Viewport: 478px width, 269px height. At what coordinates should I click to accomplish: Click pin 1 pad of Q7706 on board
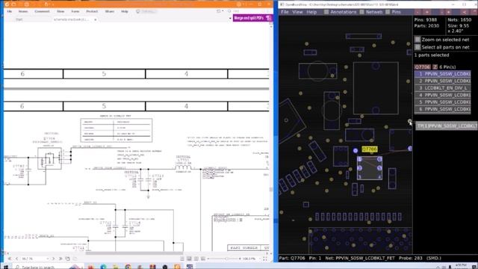[359, 159]
